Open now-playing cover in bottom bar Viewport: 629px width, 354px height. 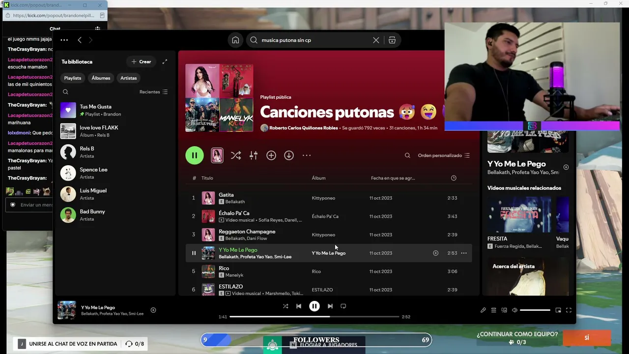67,310
